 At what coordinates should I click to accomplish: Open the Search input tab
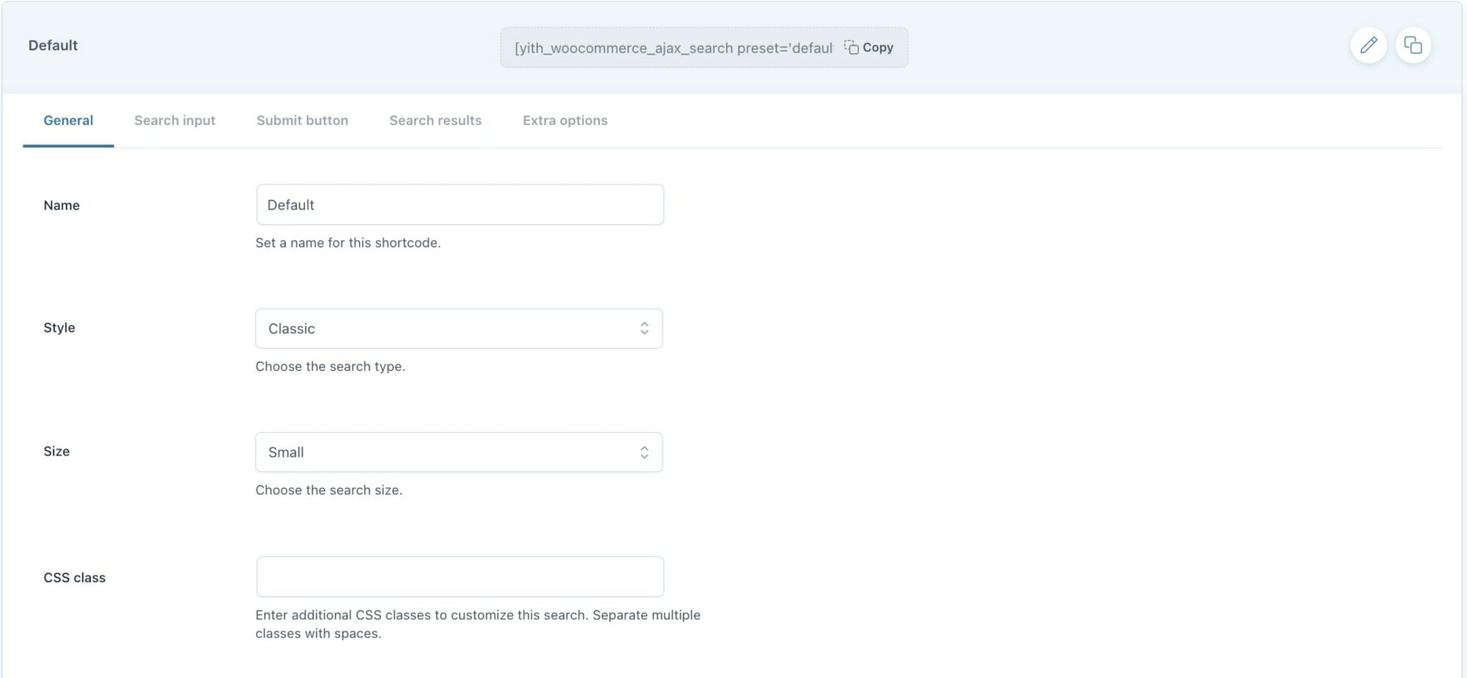click(175, 121)
